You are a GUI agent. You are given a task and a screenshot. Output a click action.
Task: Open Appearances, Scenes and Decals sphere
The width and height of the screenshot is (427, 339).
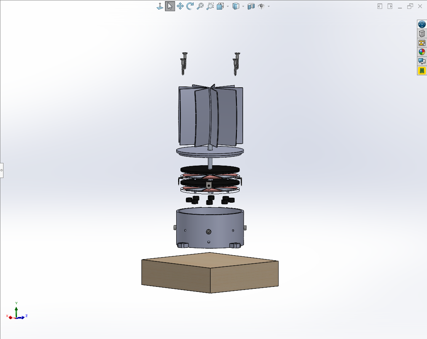pos(422,51)
